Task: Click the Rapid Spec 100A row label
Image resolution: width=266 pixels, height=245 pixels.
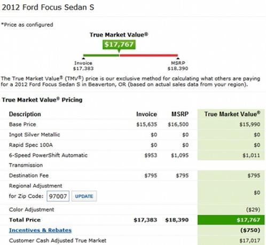Action: pos(31,145)
